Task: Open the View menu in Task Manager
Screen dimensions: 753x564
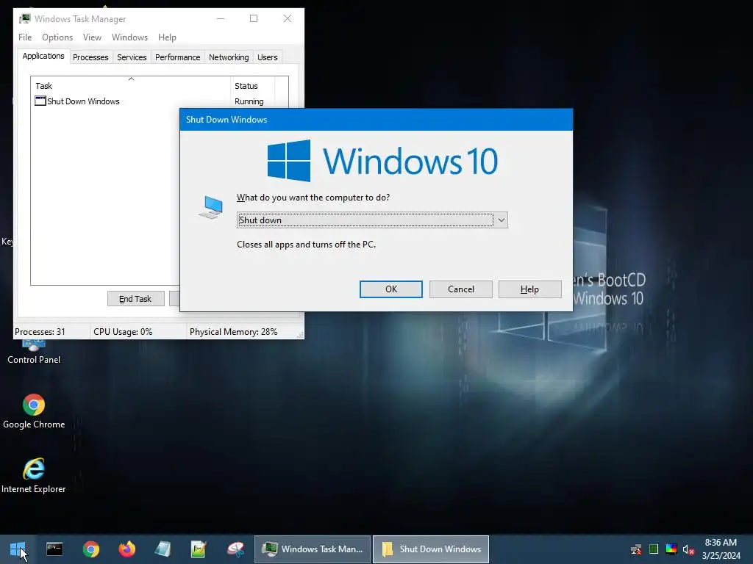Action: click(x=92, y=37)
